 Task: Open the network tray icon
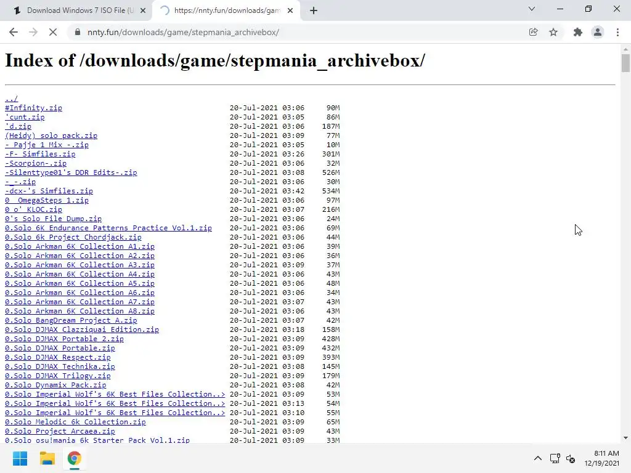pos(555,458)
